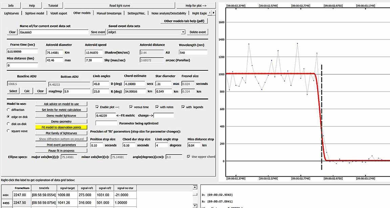Screen dimensions: 390x208
Task: Click Fit model to observation points
Action: [x=61, y=128]
